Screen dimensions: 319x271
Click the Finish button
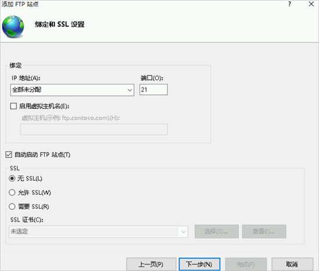tap(246, 264)
